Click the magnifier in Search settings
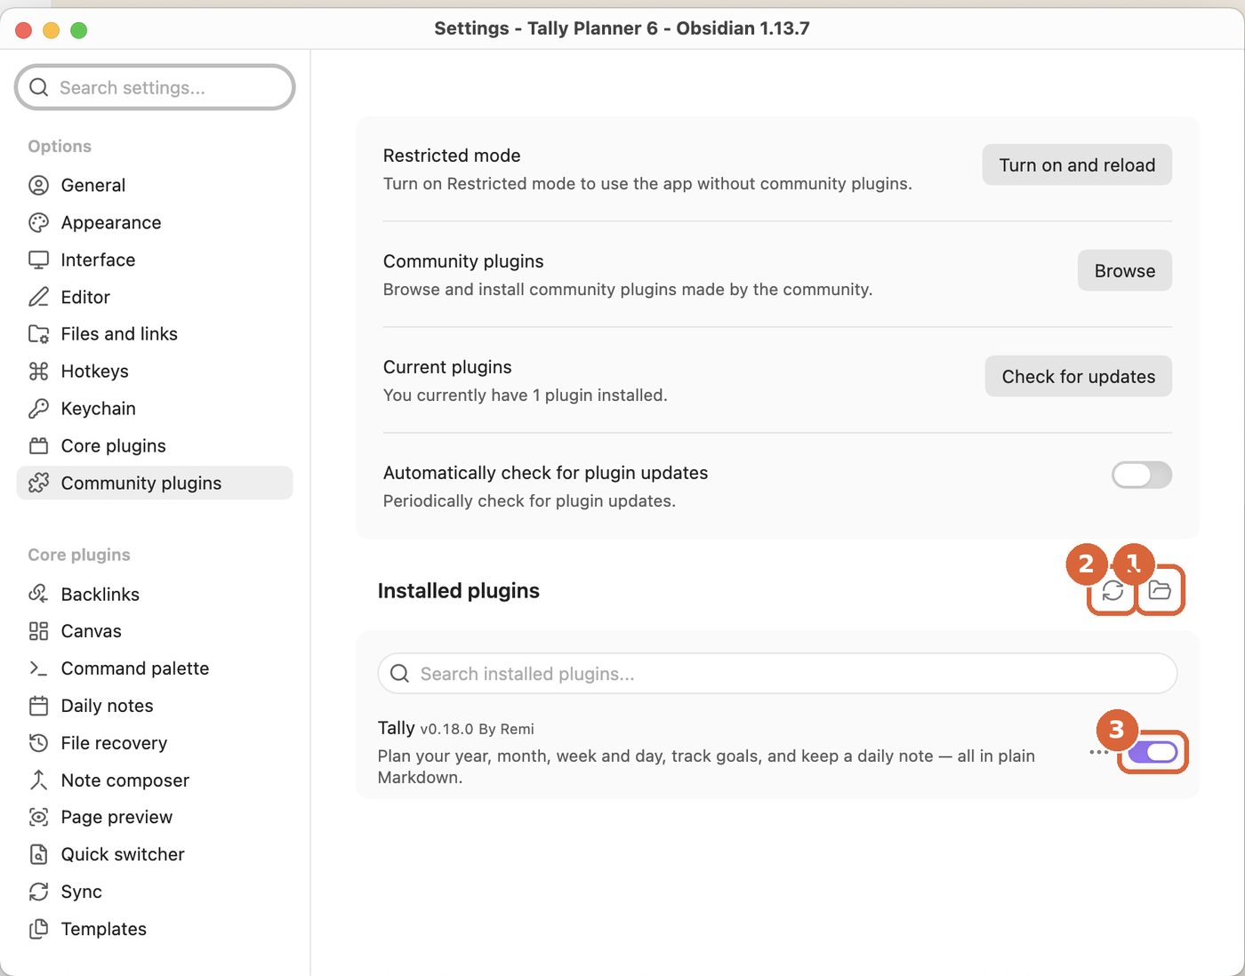Image resolution: width=1245 pixels, height=976 pixels. (x=39, y=87)
